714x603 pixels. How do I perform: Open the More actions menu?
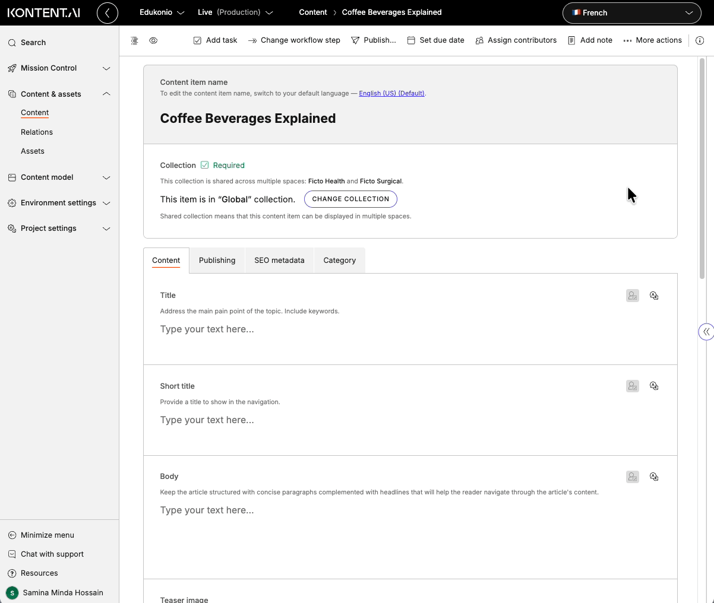[652, 40]
